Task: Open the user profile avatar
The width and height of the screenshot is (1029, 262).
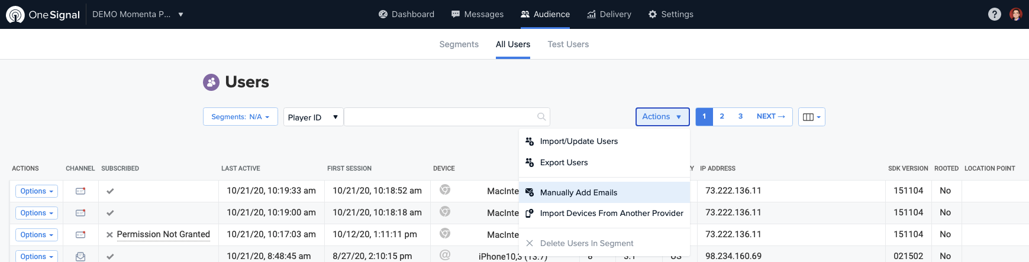Action: click(x=1016, y=14)
